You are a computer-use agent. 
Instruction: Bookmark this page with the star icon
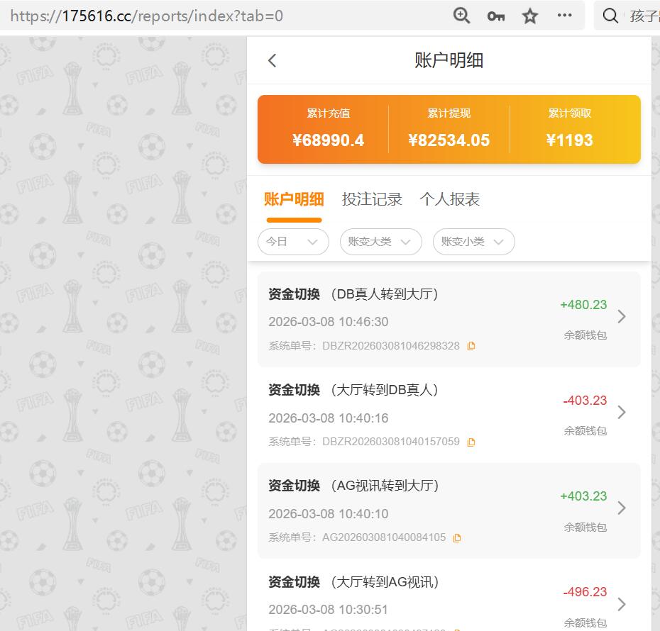click(x=529, y=15)
